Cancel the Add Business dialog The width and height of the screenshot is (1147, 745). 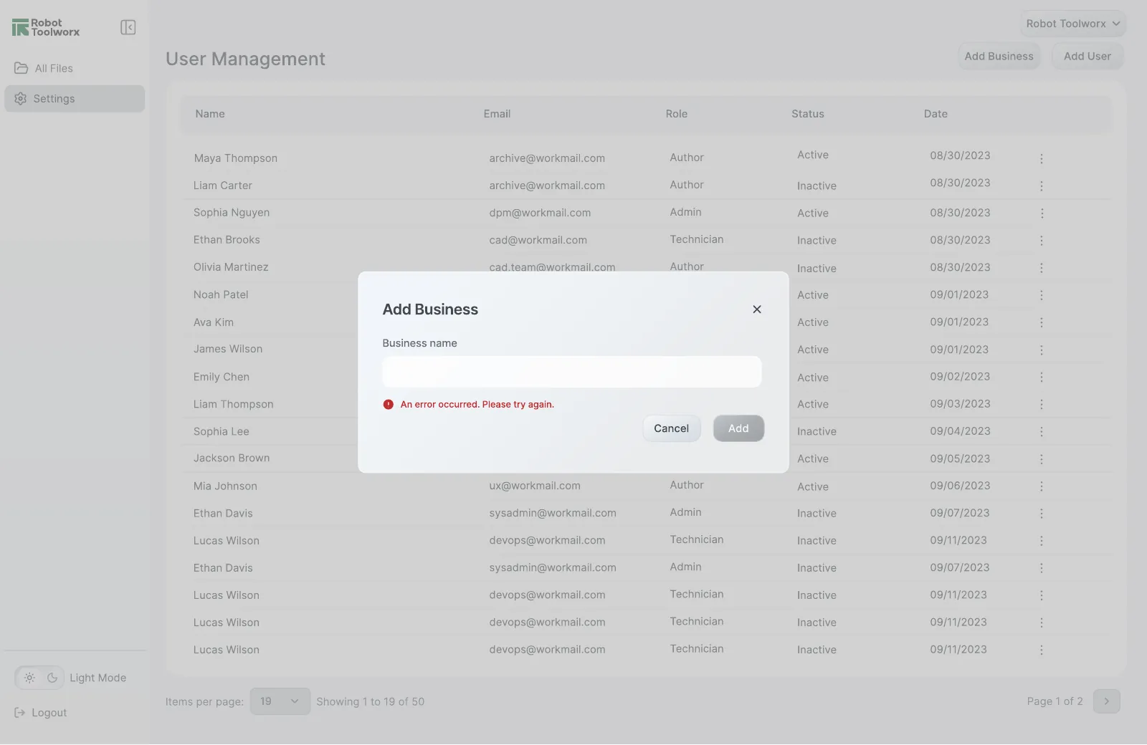click(x=672, y=428)
